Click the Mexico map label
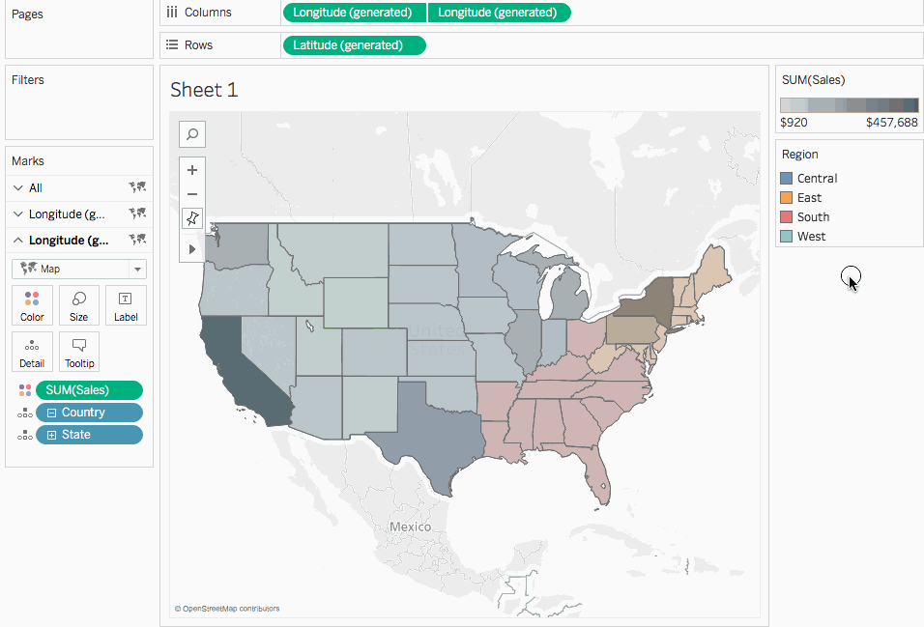 pos(410,527)
